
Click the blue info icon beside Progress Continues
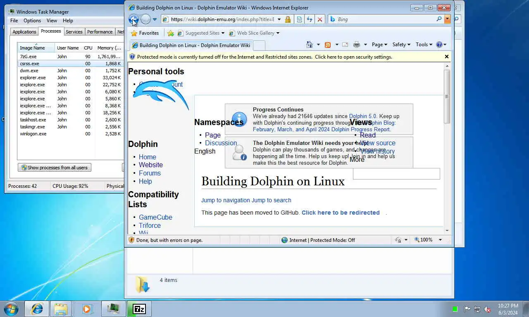pos(239,119)
